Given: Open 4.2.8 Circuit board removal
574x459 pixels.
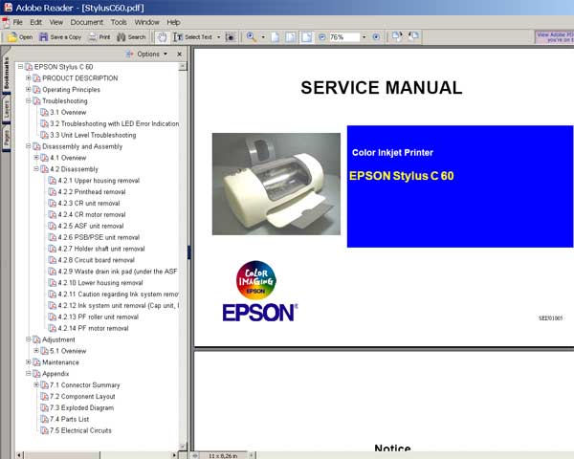Looking at the screenshot, I should pos(97,260).
